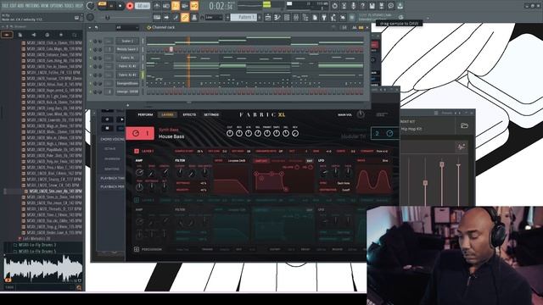This screenshot has width=543, height=305.
Task: Click the first browser tab icon highlighted orange
Action: 7,35
